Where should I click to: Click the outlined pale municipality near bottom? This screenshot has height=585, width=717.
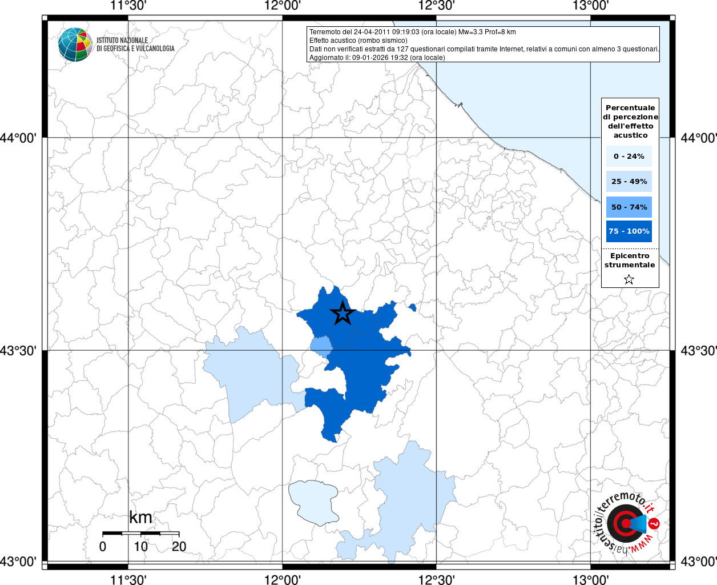(x=315, y=502)
